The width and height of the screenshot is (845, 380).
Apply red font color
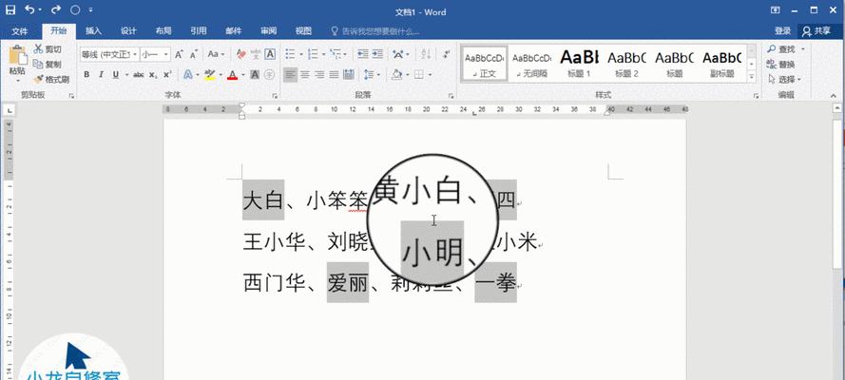click(232, 75)
